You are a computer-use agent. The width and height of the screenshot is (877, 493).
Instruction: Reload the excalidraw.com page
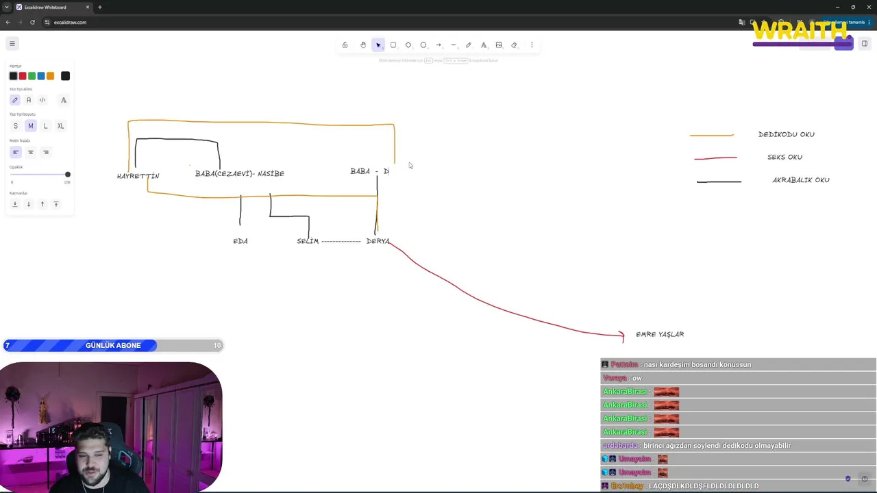[32, 22]
